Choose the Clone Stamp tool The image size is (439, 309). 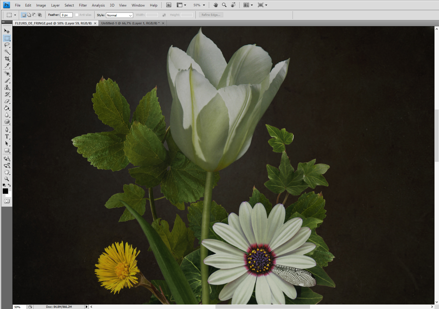tap(7, 87)
